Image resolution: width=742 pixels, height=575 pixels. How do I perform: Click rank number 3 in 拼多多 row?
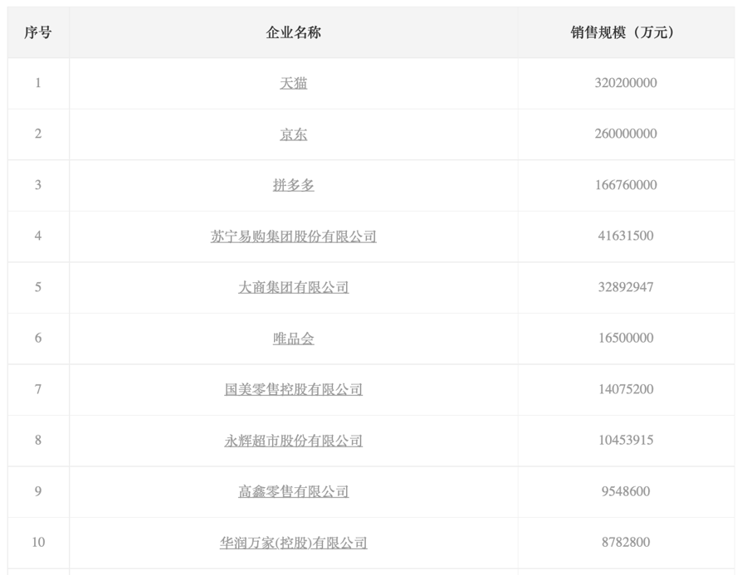coord(38,185)
